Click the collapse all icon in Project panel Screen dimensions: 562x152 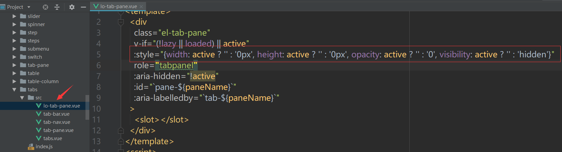(x=57, y=7)
